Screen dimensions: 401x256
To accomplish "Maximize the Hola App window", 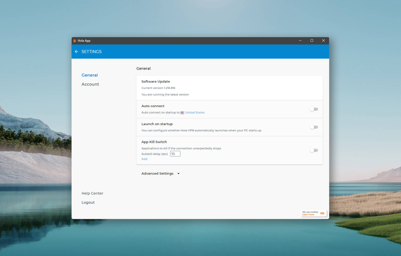I will coord(312,41).
